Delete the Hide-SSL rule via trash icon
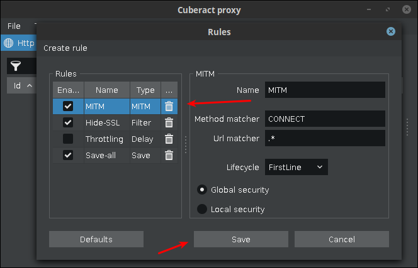The image size is (418, 268). 169,122
